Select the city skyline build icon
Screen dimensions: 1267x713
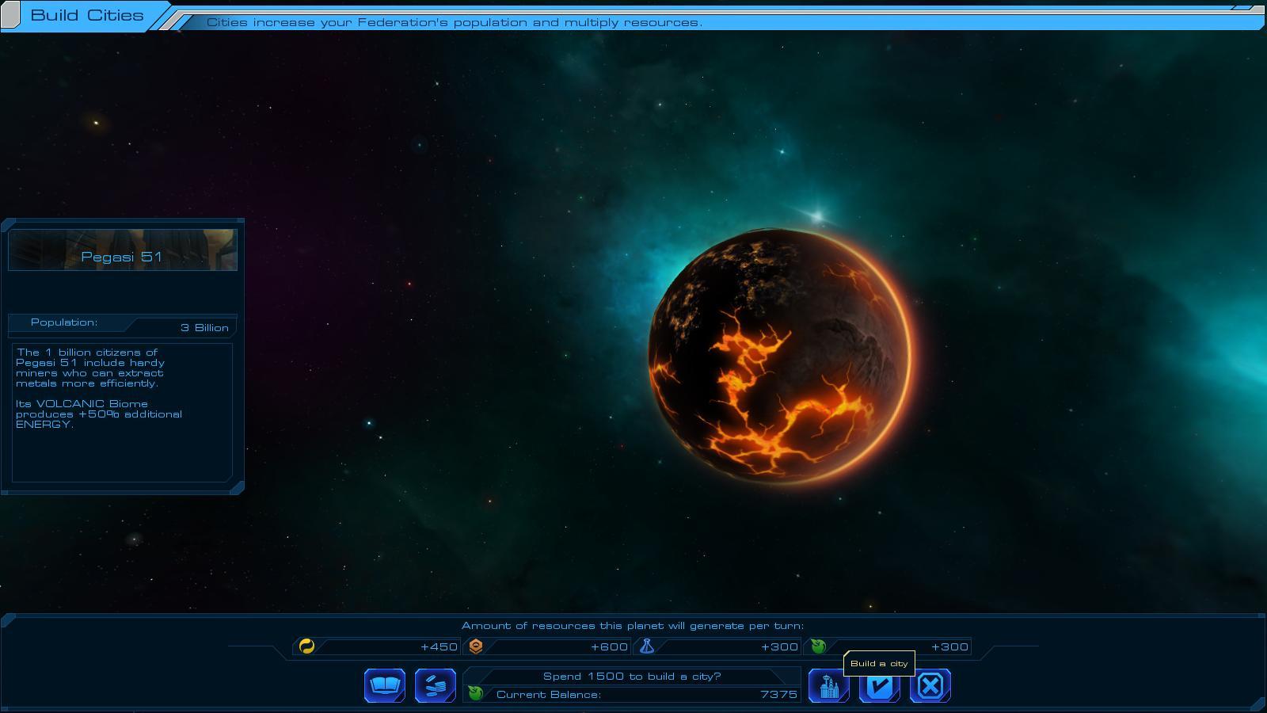tap(828, 686)
